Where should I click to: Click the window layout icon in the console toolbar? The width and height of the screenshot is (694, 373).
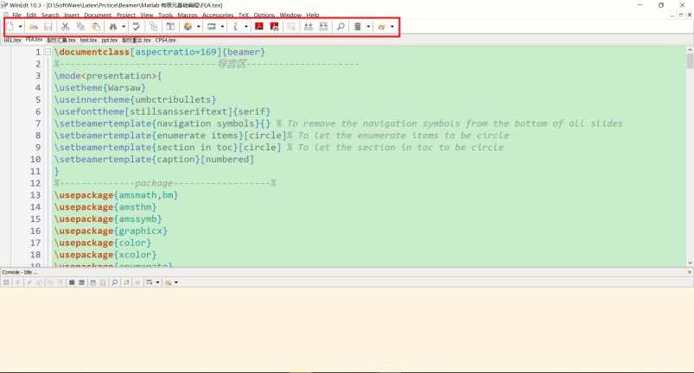pyautogui.click(x=150, y=282)
